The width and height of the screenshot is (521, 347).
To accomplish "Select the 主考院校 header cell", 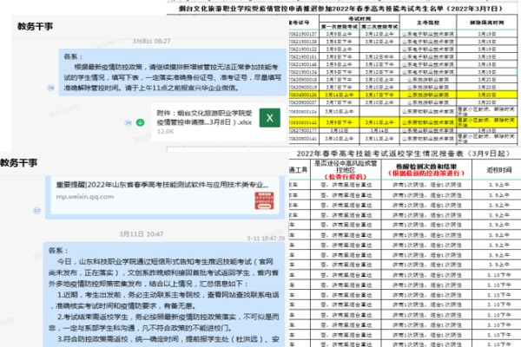I will click(428, 23).
